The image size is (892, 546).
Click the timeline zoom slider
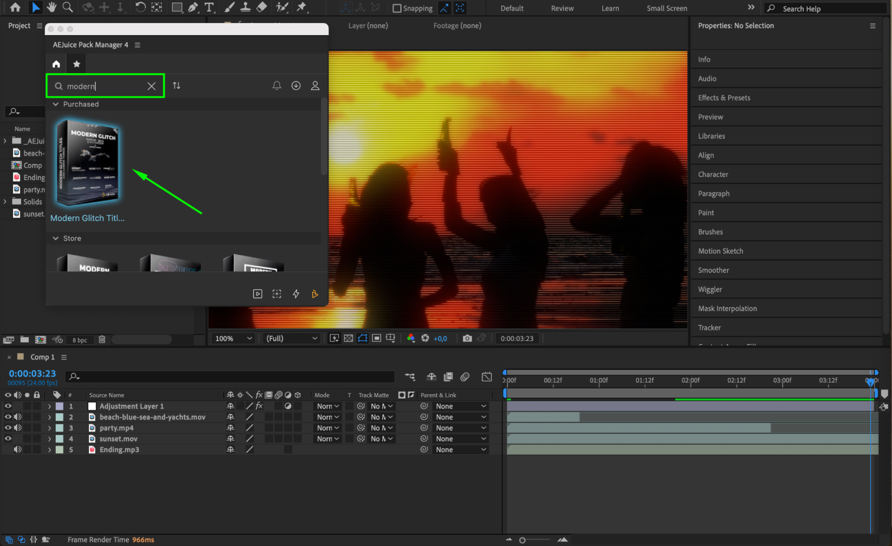point(522,540)
